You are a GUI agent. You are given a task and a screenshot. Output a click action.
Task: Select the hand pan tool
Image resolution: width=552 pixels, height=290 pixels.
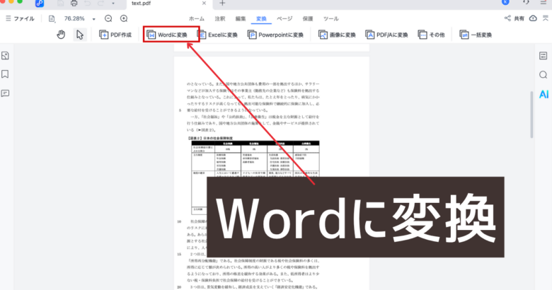coord(62,34)
